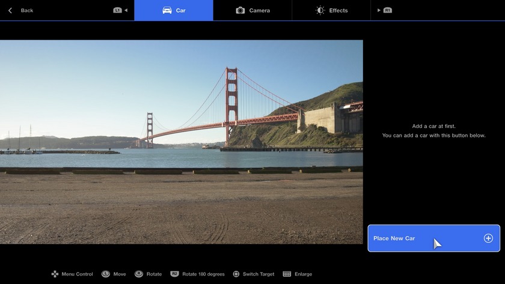Viewport: 505px width, 284px height.
Task: Click the Menu Control d-pad icon
Action: (55, 274)
